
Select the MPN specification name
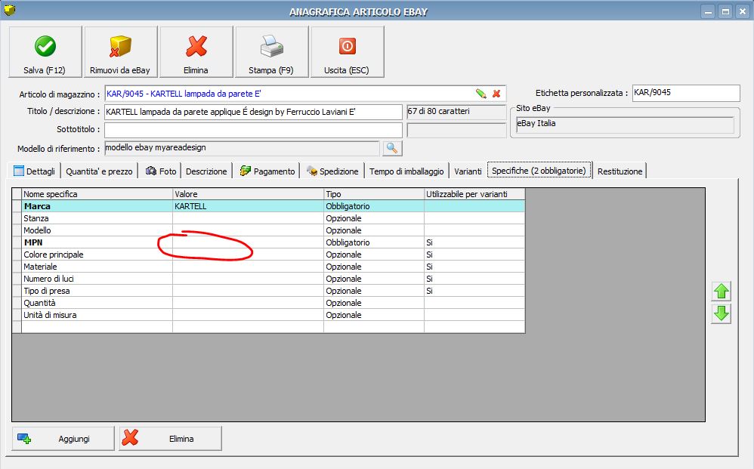(x=33, y=242)
